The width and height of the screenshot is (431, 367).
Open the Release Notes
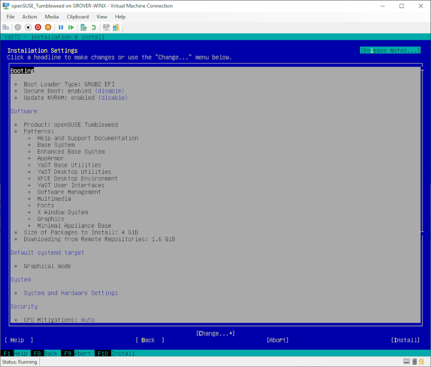point(390,50)
